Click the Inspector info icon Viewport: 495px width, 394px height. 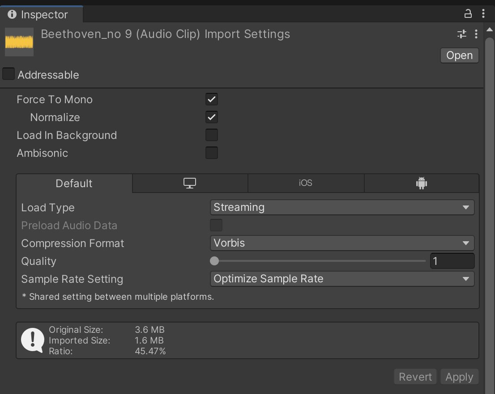12,14
